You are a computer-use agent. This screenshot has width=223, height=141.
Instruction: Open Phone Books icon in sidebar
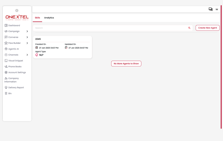pyautogui.click(x=6, y=66)
